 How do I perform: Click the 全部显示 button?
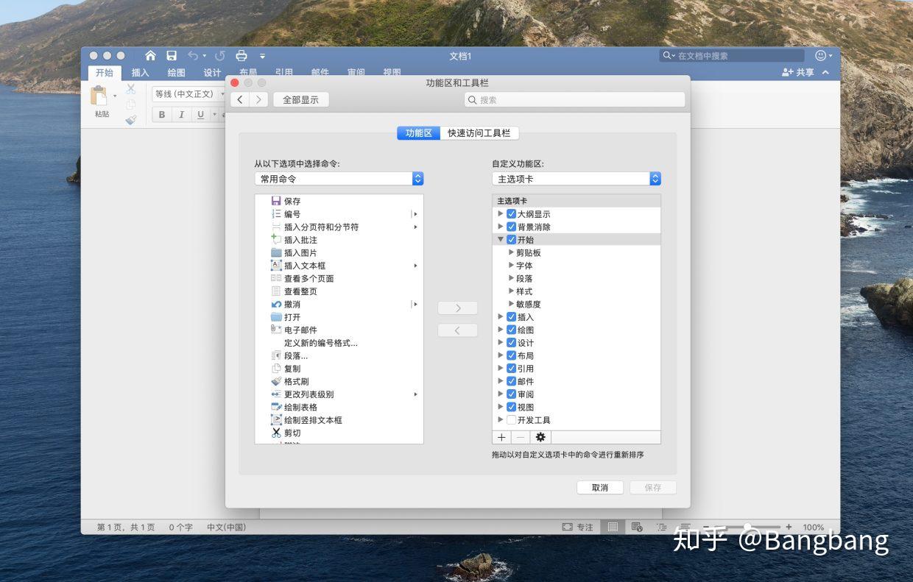point(300,99)
